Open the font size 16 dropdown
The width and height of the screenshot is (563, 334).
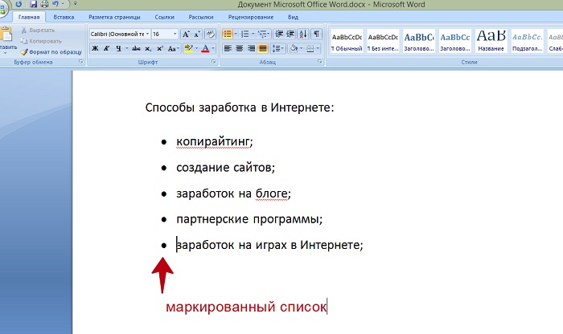click(175, 34)
